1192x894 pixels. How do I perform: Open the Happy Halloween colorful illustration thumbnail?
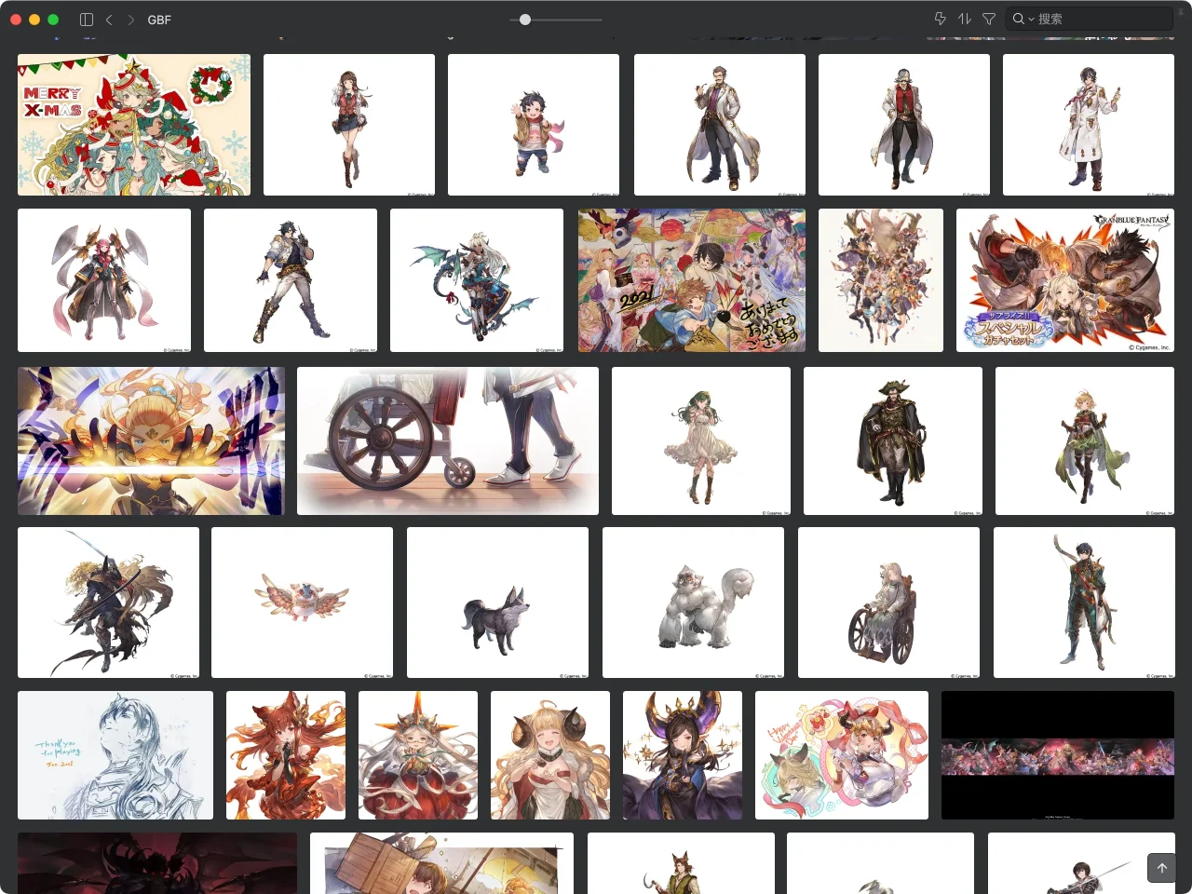[x=842, y=755]
